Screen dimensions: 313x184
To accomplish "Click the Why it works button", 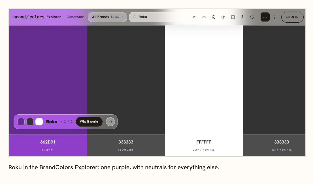I will click(89, 121).
